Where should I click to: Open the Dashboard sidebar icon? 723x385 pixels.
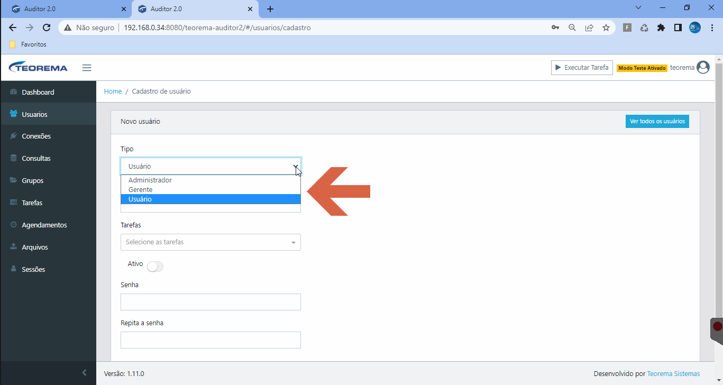[x=14, y=92]
